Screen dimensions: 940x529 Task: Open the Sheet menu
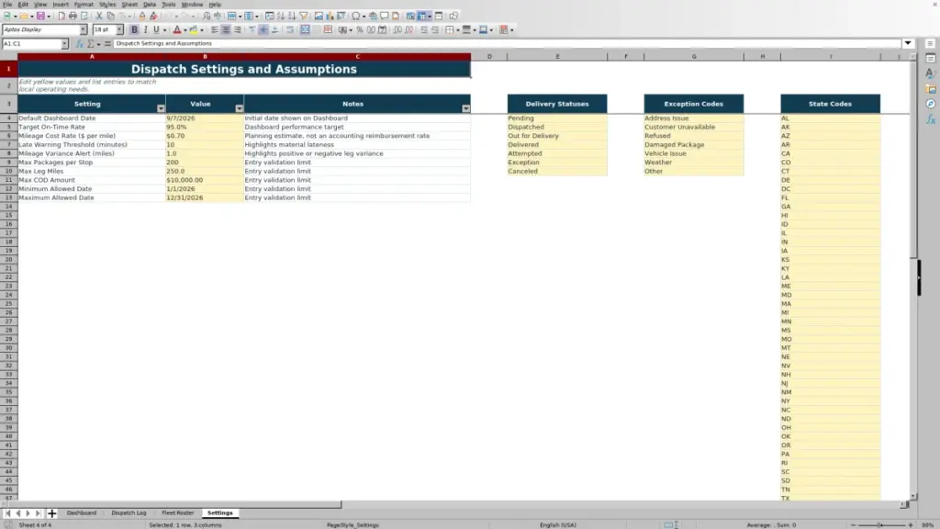tap(129, 5)
